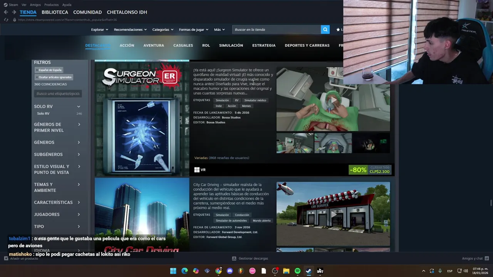Open the COMUNIDAD section
Screen dimensions: 493x277
[x=87, y=12]
